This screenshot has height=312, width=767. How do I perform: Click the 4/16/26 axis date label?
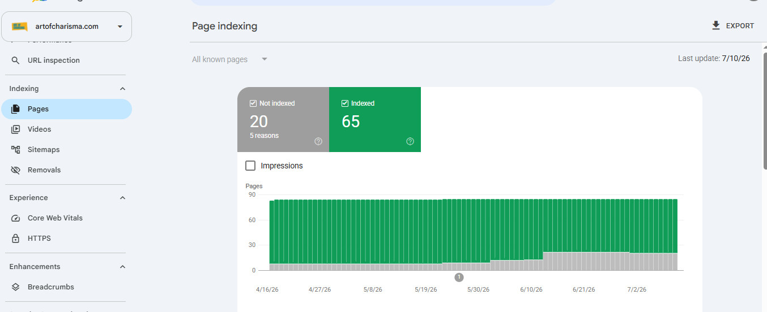coord(267,289)
